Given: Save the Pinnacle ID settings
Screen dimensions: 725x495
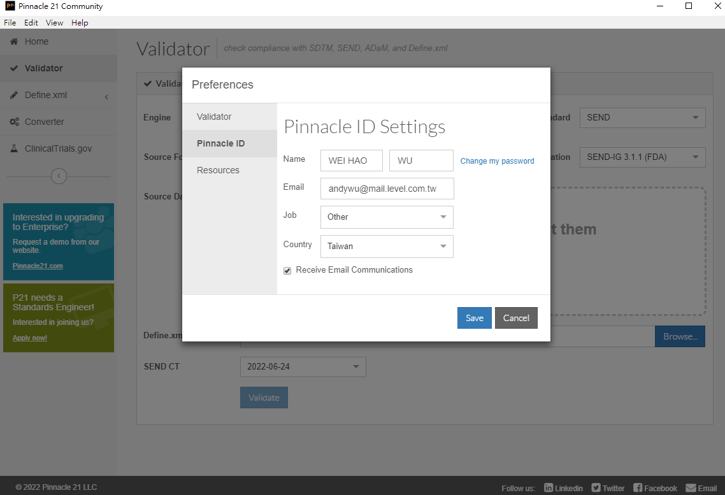Looking at the screenshot, I should click(474, 318).
